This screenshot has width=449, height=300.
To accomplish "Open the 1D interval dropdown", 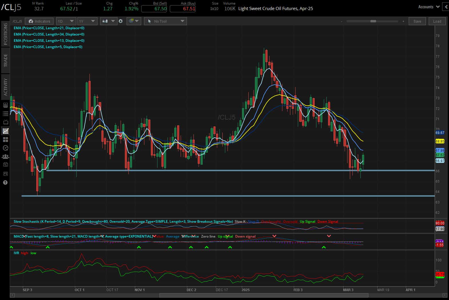I will point(66,21).
